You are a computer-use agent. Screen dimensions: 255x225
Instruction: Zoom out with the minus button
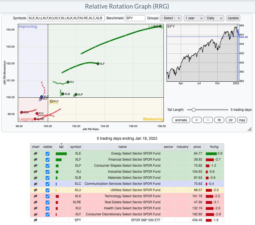point(208,120)
